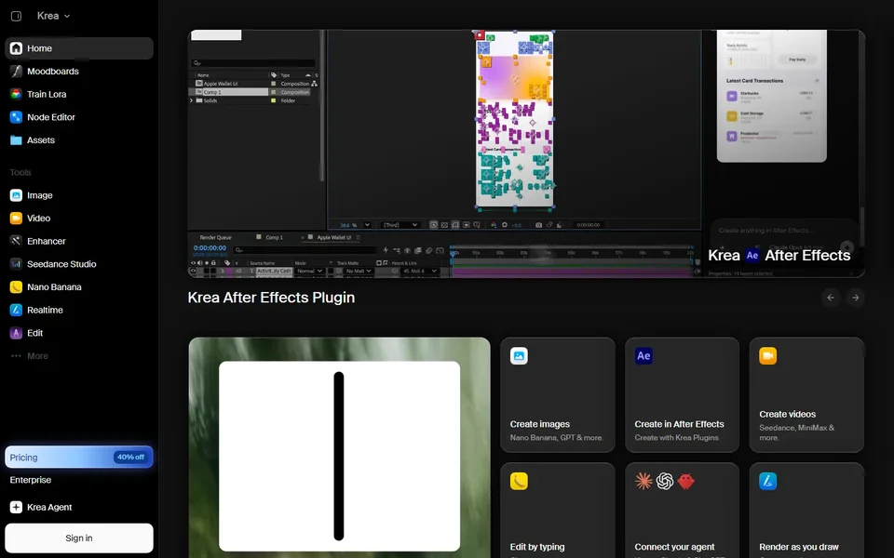The image size is (894, 558).
Task: Collapse the sidebar with the panel icon
Action: [x=16, y=16]
